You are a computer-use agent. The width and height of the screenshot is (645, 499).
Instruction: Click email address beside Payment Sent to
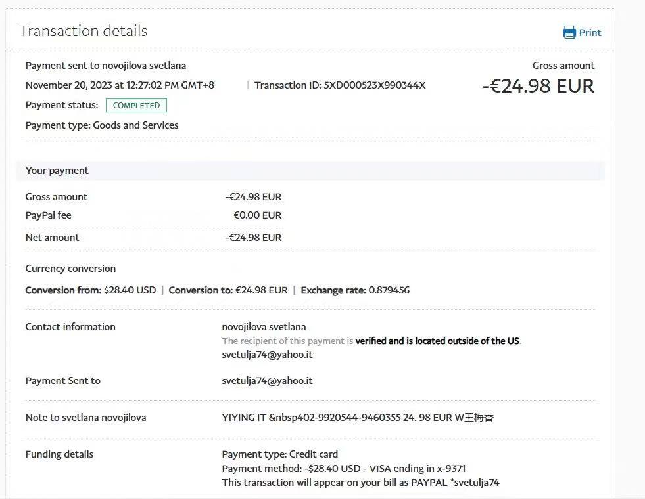tap(267, 381)
